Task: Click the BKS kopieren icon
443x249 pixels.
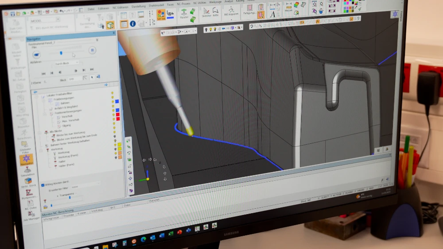Action: point(231,11)
